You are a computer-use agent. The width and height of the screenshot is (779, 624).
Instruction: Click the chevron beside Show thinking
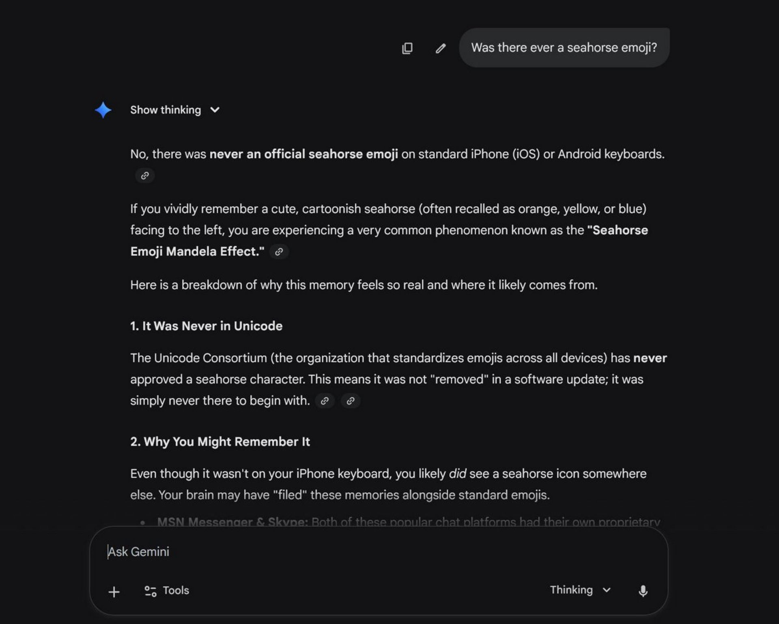point(215,110)
